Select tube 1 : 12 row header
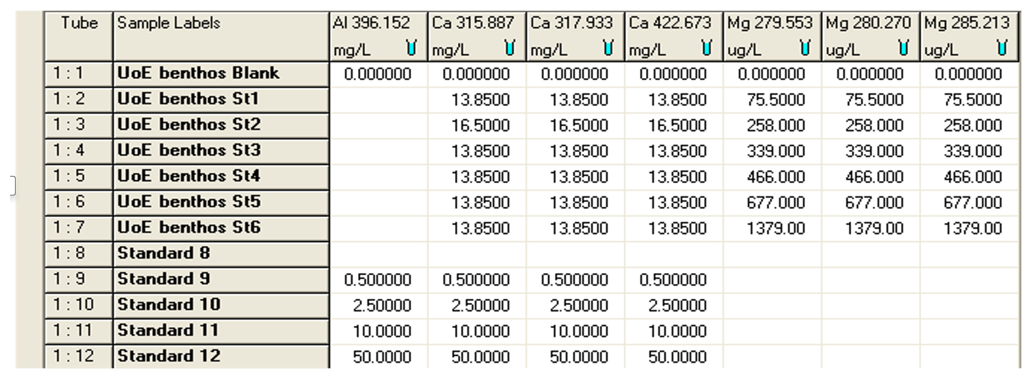This screenshot has width=1032, height=382. (x=79, y=356)
